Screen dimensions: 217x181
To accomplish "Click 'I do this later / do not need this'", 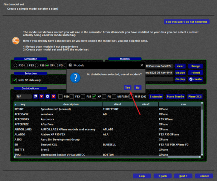I will [x=186, y=22].
